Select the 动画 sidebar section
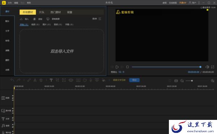Viewport: 217px width, 134px height. 7,70
